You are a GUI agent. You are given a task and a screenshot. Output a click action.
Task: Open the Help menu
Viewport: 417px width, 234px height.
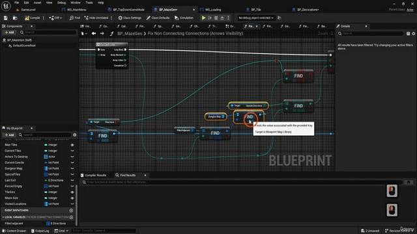100,3
